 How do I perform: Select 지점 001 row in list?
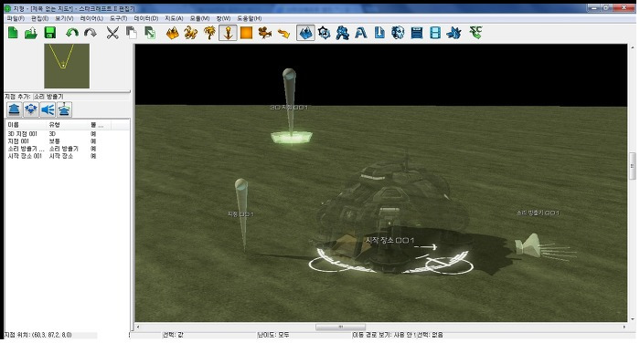coord(68,141)
